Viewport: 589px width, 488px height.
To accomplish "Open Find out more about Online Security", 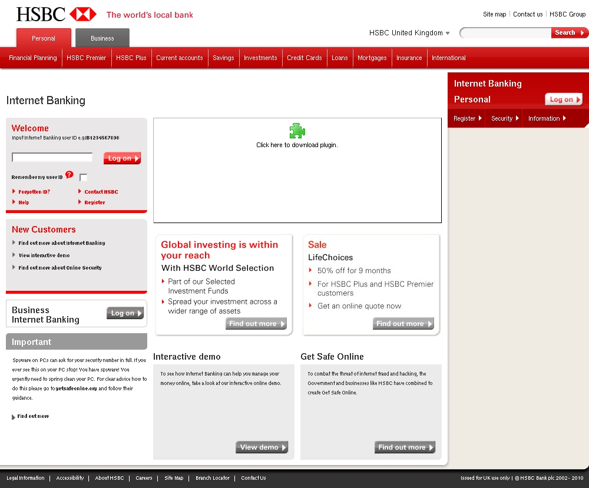I will 60,268.
